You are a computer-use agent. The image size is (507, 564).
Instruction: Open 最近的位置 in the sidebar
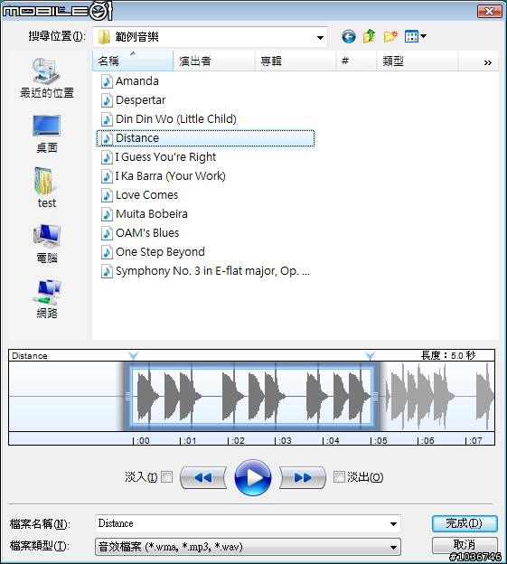(47, 78)
